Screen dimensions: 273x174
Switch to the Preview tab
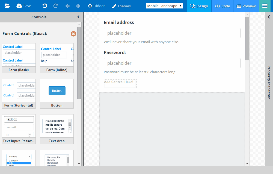246,6
